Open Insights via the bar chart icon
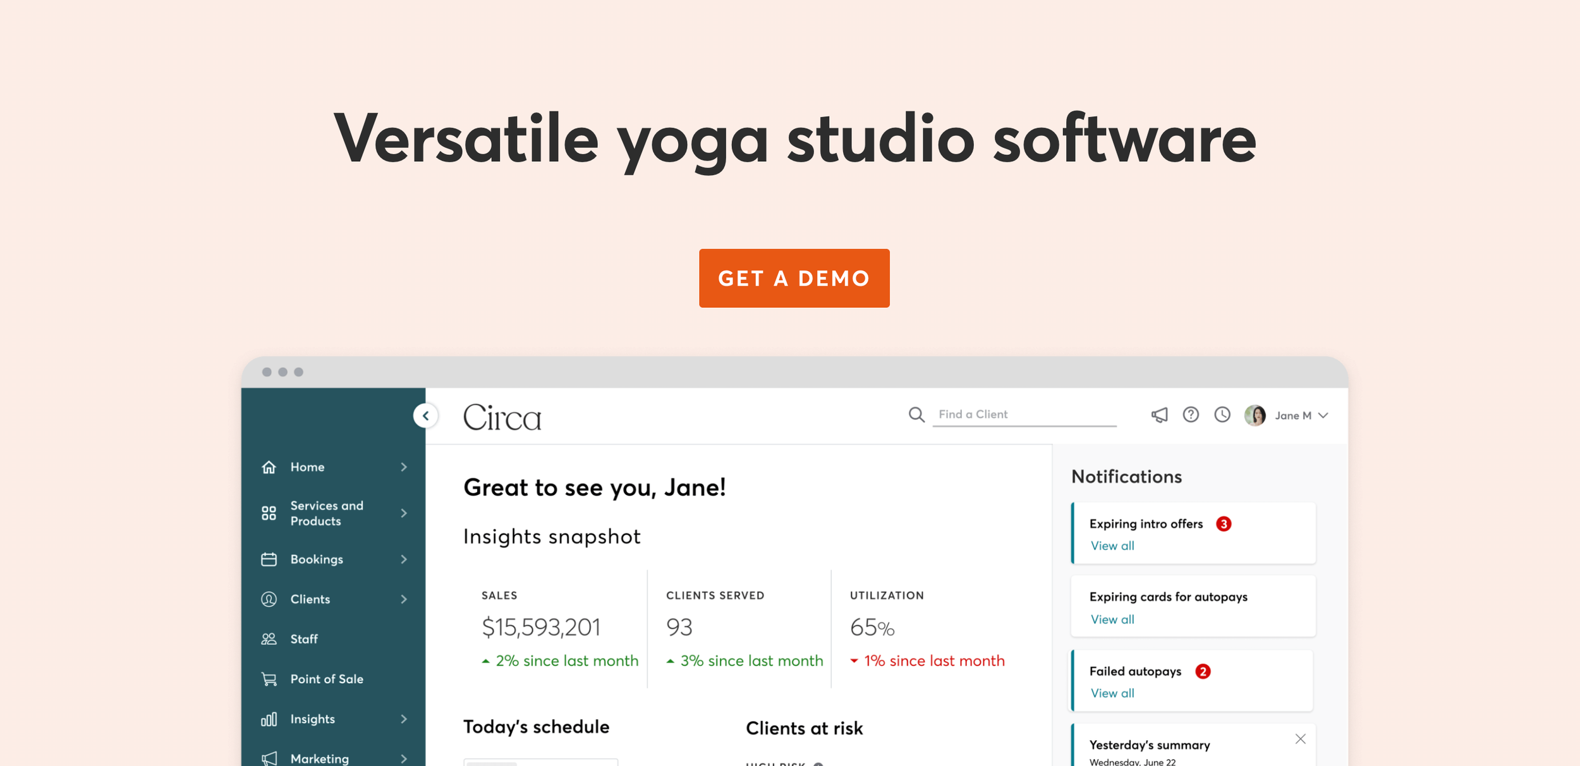The height and width of the screenshot is (766, 1580). [x=269, y=719]
